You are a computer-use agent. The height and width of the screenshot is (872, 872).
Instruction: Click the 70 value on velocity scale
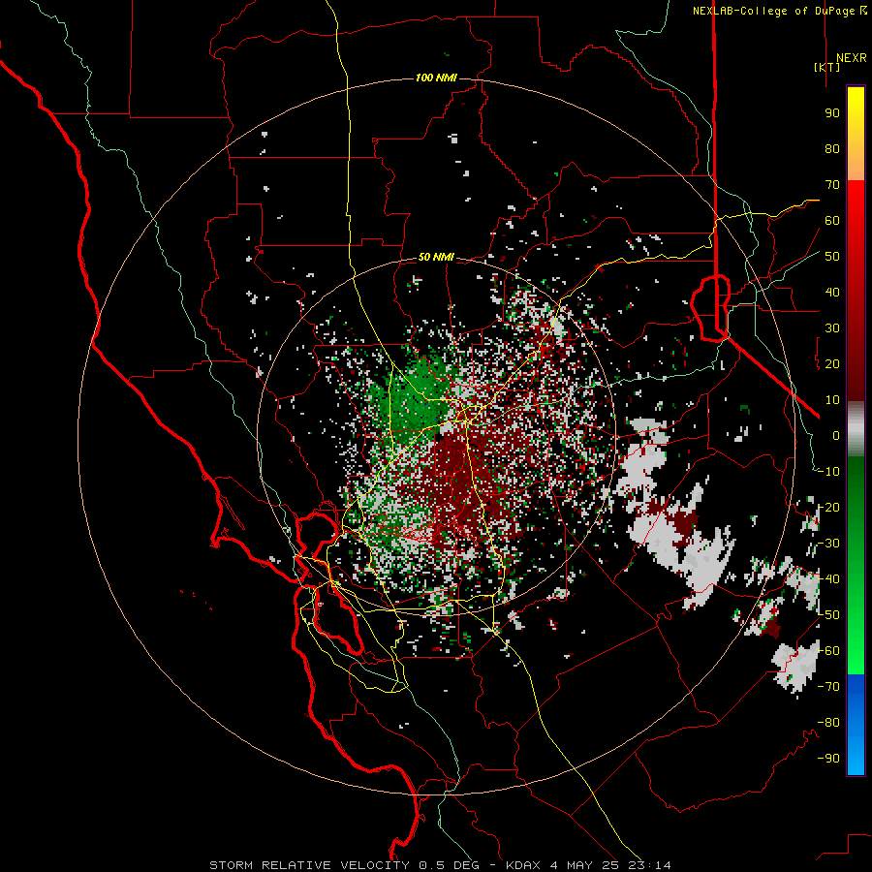[x=832, y=185]
